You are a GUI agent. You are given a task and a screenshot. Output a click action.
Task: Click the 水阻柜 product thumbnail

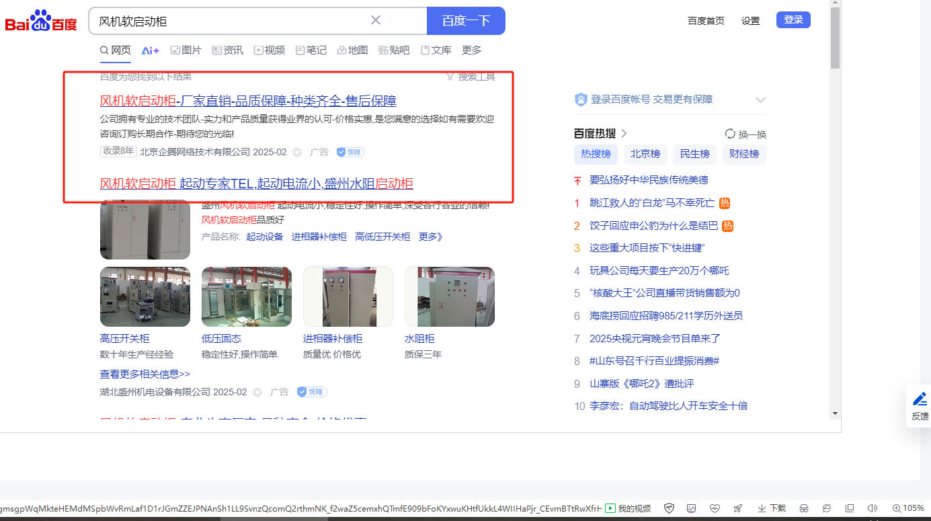450,296
